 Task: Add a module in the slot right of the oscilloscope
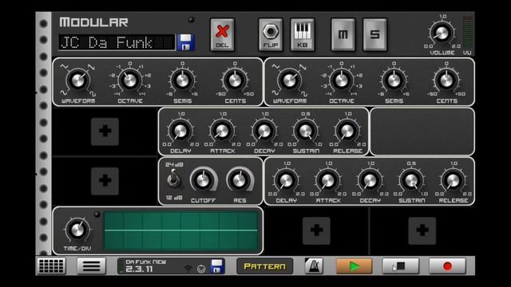316,230
